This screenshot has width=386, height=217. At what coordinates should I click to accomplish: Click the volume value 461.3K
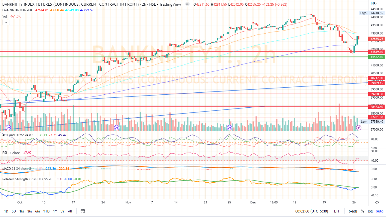pyautogui.click(x=15, y=16)
